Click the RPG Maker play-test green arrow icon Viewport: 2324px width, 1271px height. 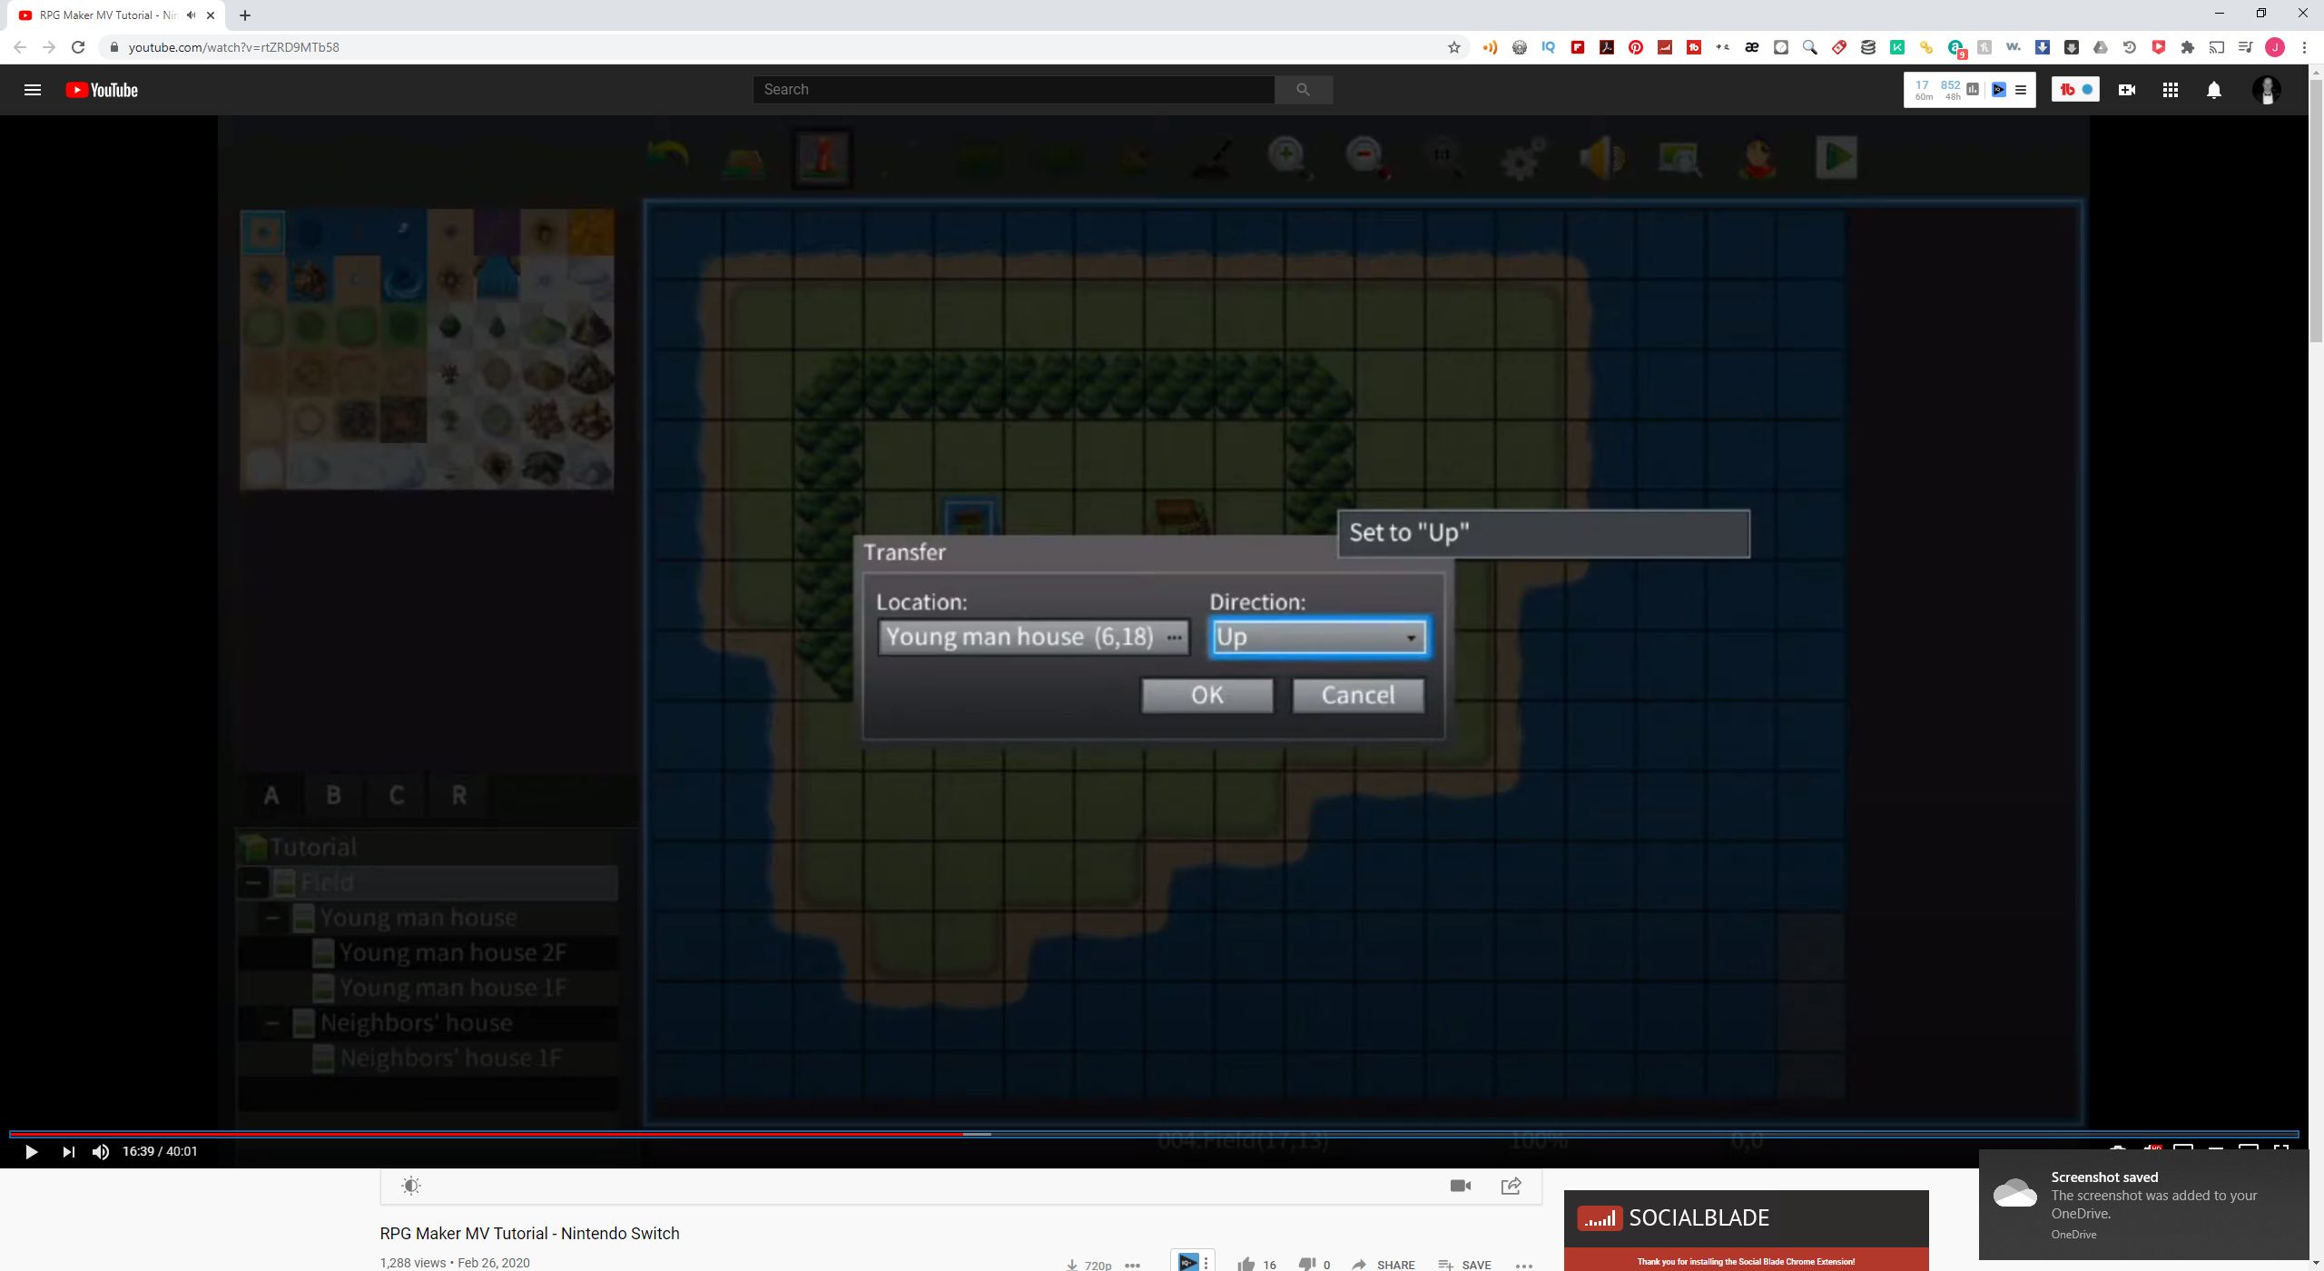[1836, 158]
